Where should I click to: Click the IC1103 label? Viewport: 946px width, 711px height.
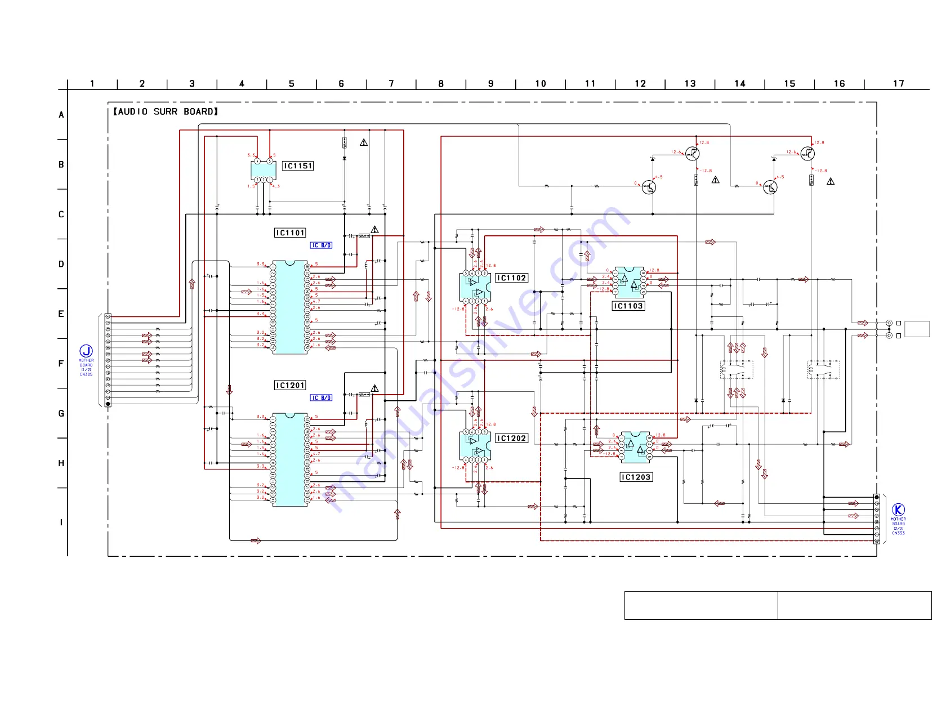[x=628, y=306]
